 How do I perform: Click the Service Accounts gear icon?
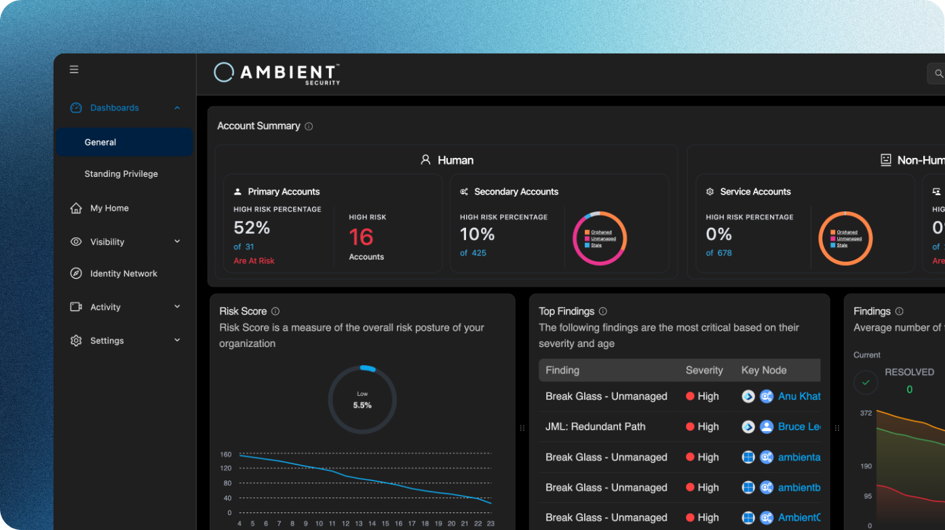point(710,192)
